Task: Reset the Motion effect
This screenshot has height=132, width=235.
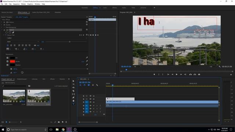Action: click(87, 22)
